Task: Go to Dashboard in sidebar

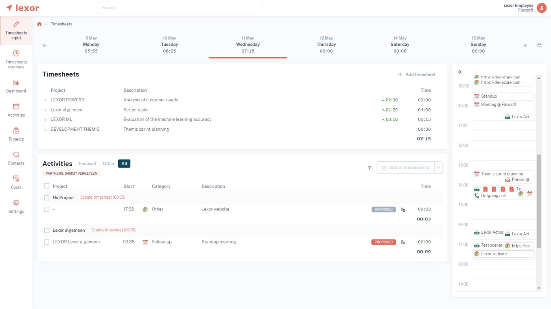Action: 16,86
